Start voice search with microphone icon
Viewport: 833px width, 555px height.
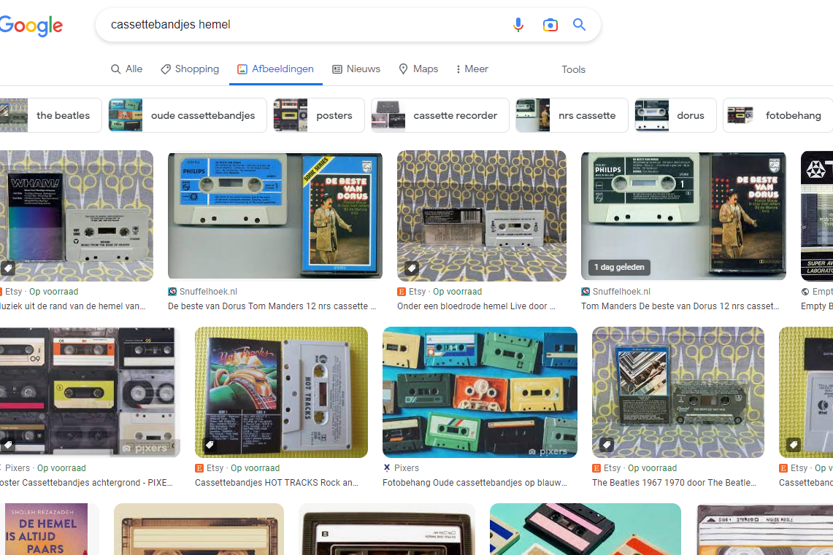click(x=518, y=24)
